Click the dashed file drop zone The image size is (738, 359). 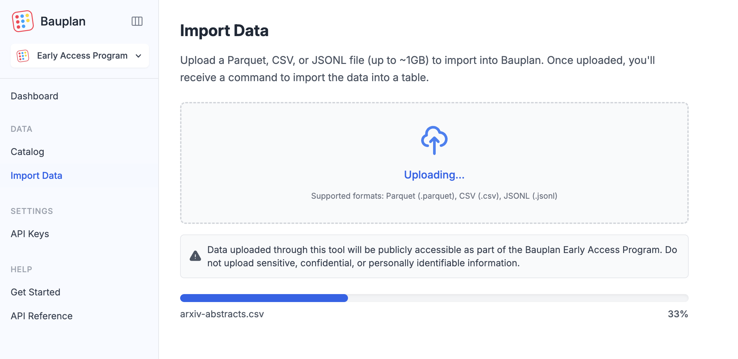coord(434,163)
